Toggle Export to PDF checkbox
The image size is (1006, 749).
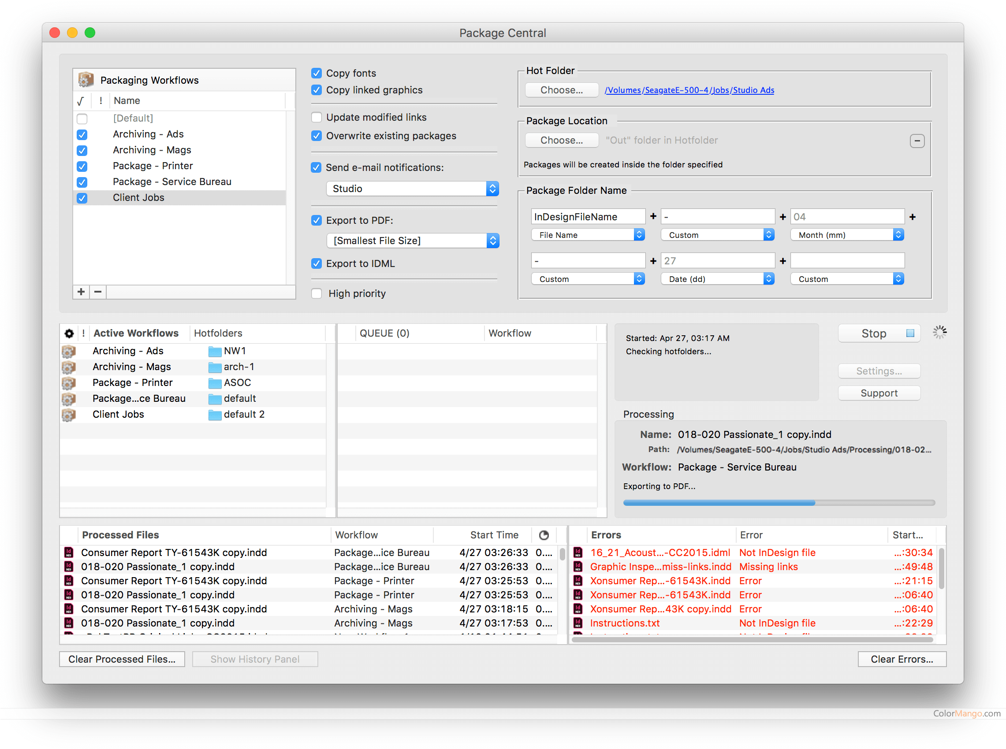(317, 220)
